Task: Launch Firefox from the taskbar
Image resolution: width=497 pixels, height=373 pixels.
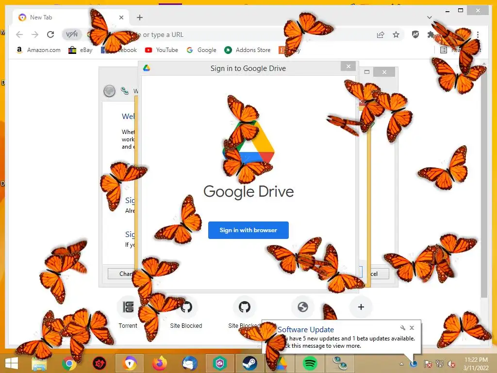Action: coord(159,363)
